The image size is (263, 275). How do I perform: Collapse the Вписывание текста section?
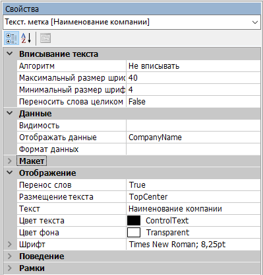pyautogui.click(x=10, y=54)
